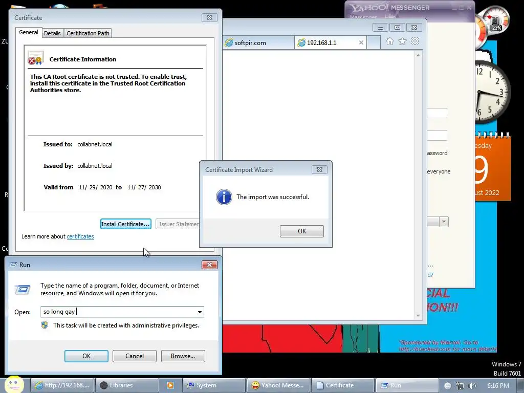
Task: Open the browser Favorites star
Action: click(402, 41)
